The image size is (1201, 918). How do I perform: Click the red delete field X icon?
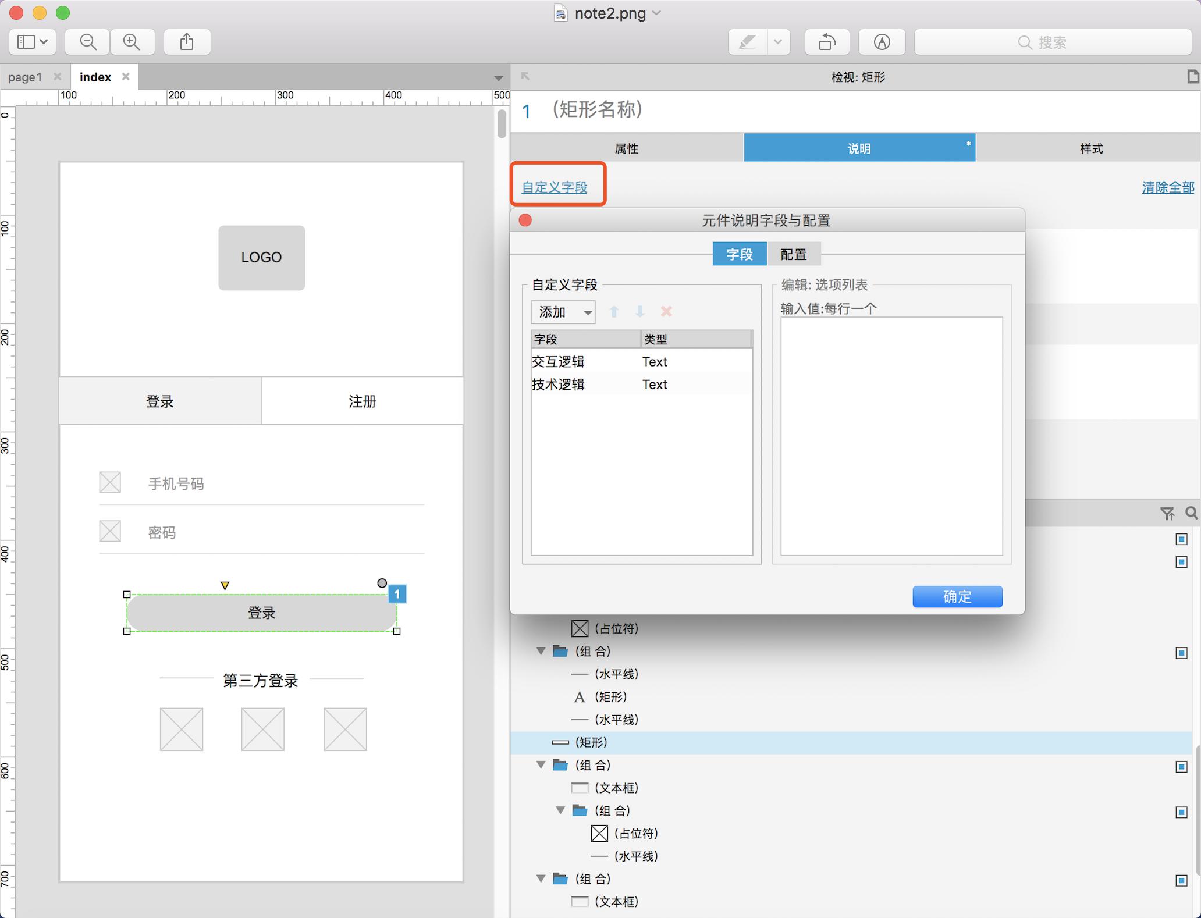[x=666, y=312]
